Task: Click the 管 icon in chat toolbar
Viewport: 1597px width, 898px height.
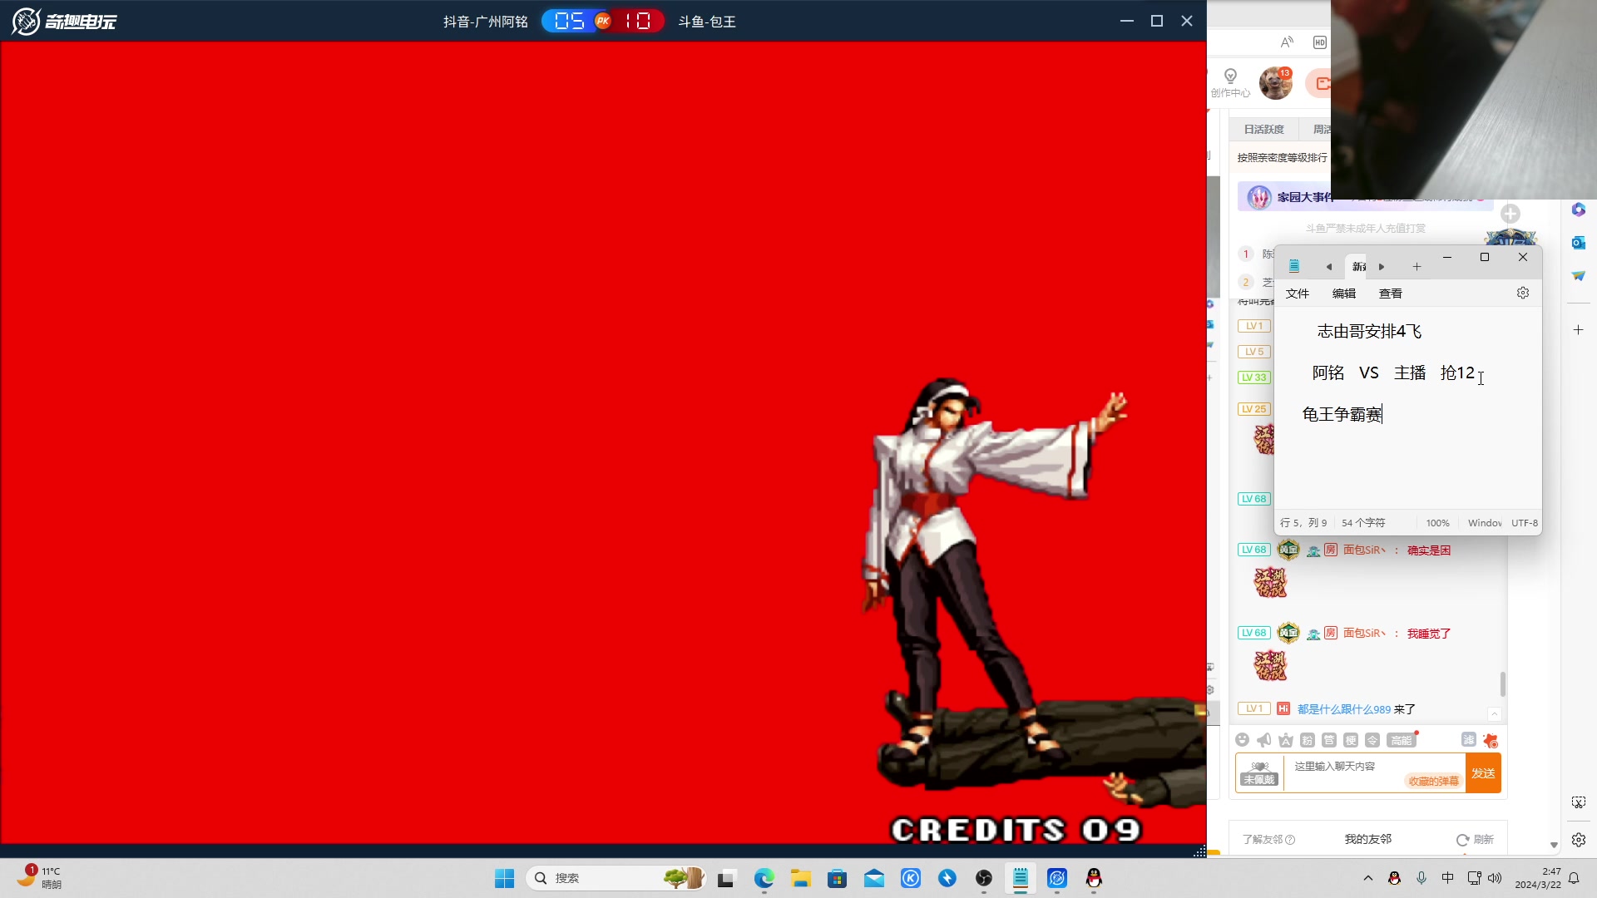Action: [x=1328, y=740]
